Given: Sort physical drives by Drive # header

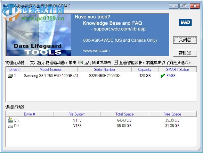Looking at the screenshot, I should pos(15,70).
